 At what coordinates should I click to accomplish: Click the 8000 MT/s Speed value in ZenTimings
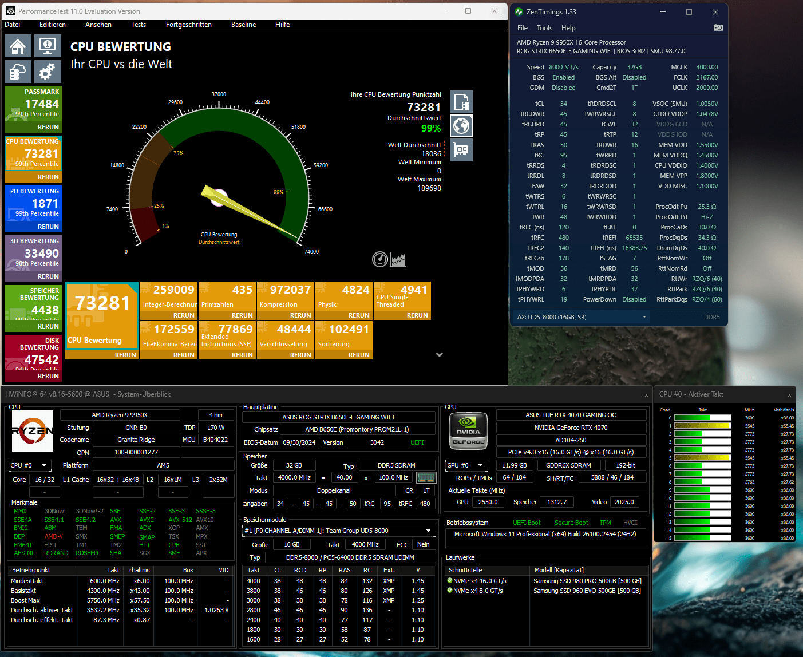click(564, 67)
